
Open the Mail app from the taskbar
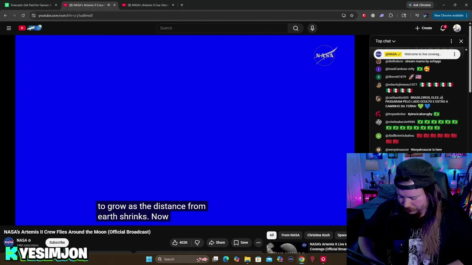pyautogui.click(x=269, y=259)
